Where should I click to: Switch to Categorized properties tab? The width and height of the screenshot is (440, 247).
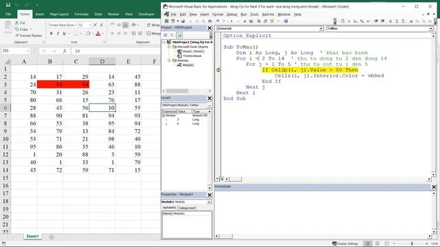click(186, 208)
